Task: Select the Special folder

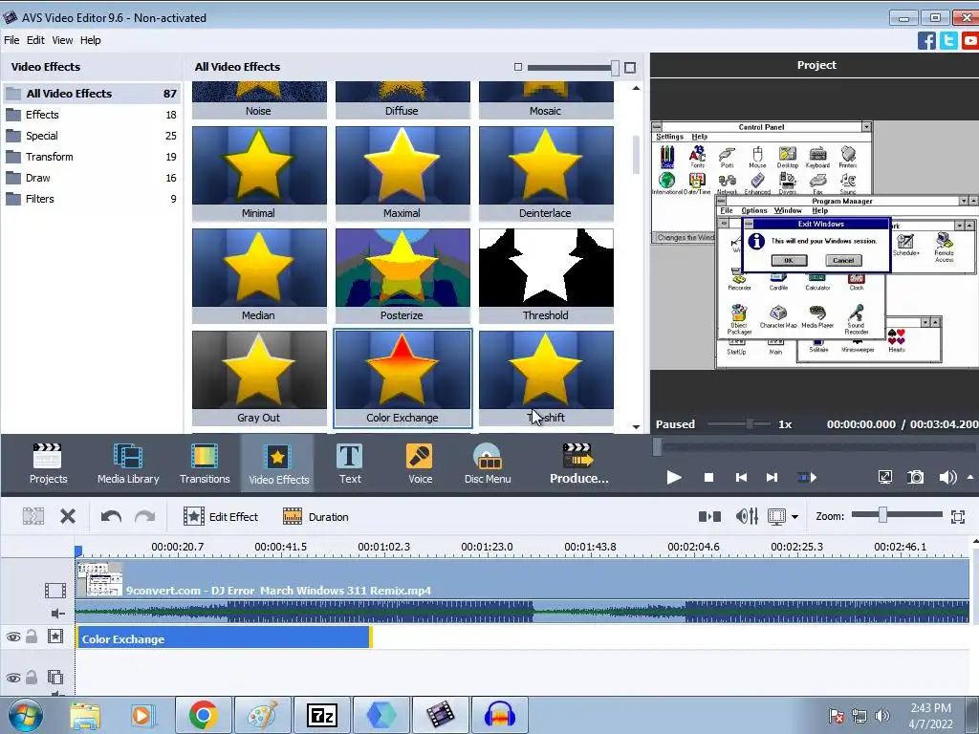Action: click(92, 136)
